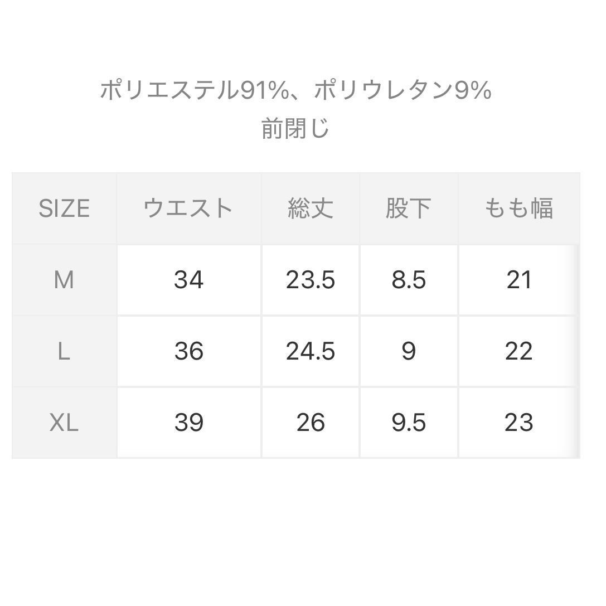606x606 pixels.
Task: Select the 前閉じ text line
Action: [295, 129]
